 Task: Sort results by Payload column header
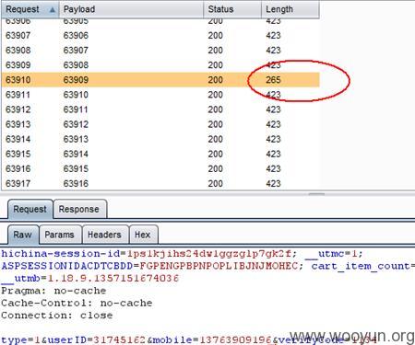(131, 9)
